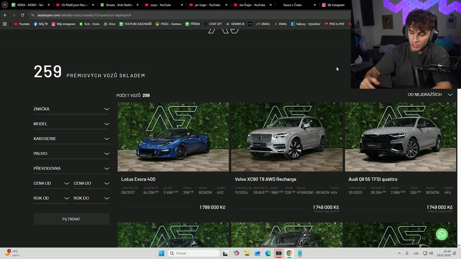
Task: Open Microsoft Edge from the taskbar
Action: click(x=268, y=253)
